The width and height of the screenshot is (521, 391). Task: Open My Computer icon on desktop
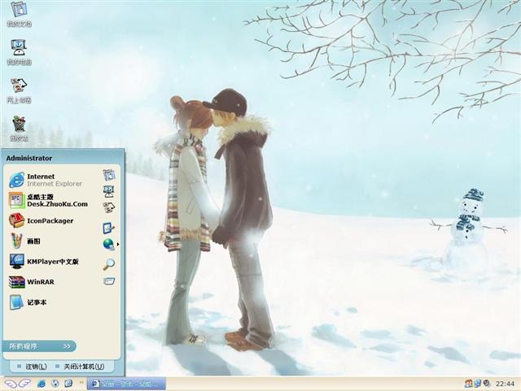click(x=19, y=52)
